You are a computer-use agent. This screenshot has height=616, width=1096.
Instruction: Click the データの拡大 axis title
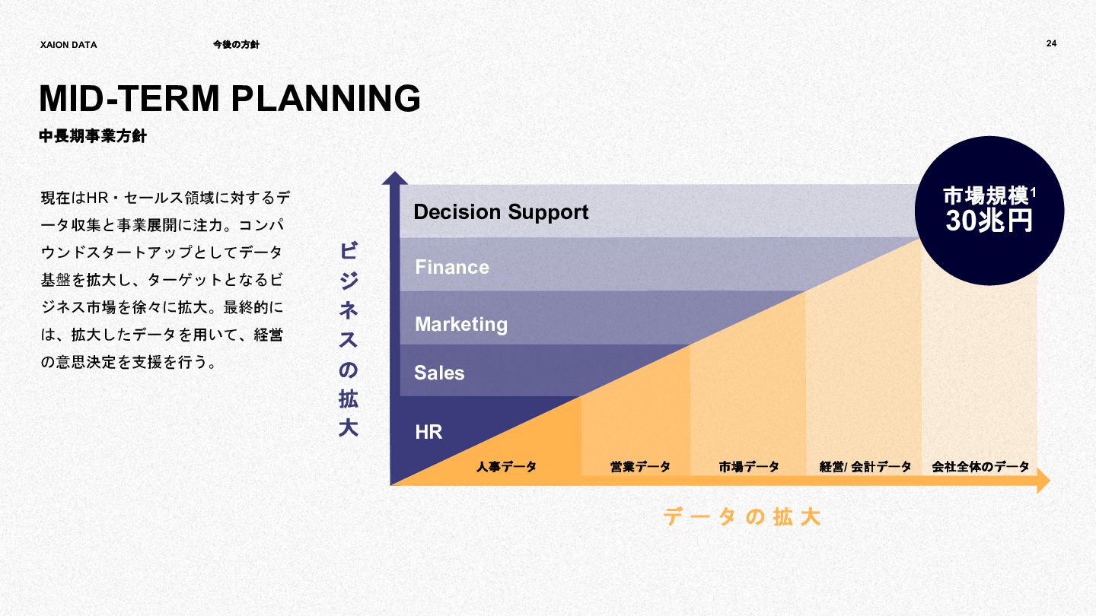pos(742,517)
